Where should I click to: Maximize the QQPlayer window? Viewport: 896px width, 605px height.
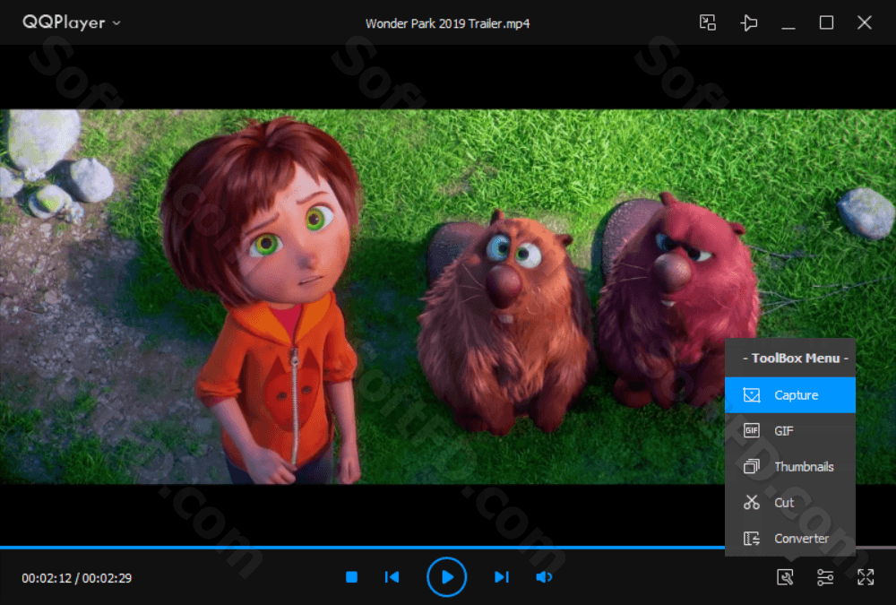[x=826, y=23]
